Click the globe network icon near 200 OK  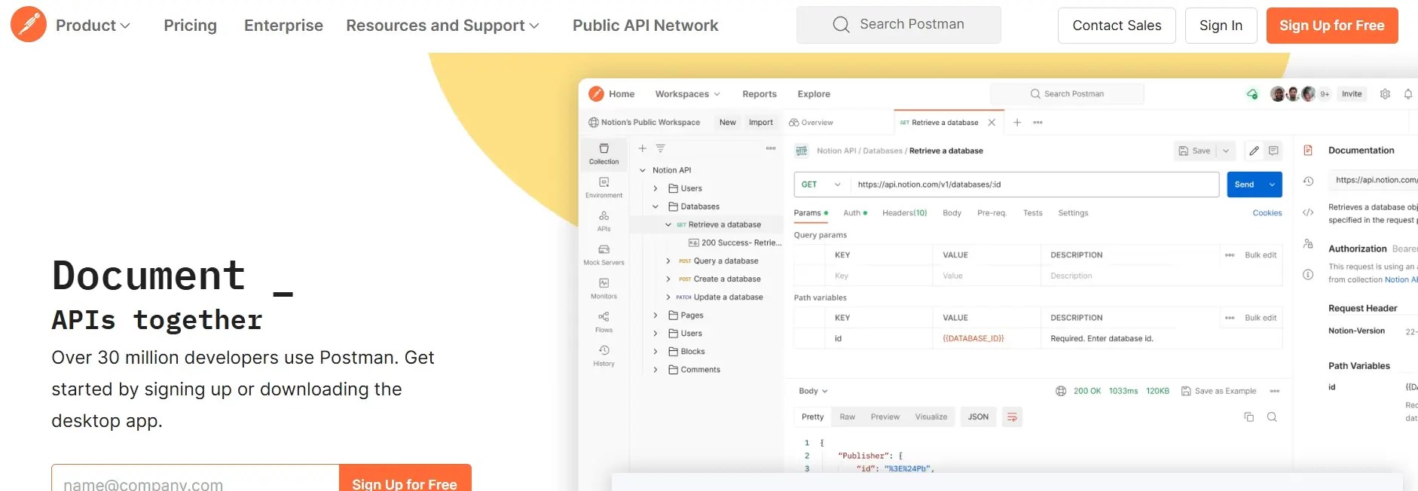[1061, 391]
